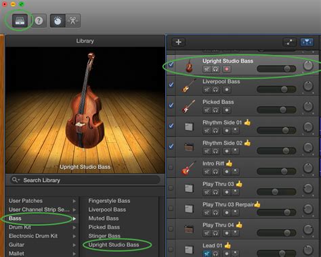Uncheck the Rhythm Side 02 checkbox
Image resolution: width=321 pixels, height=257 pixels.
coord(171,146)
